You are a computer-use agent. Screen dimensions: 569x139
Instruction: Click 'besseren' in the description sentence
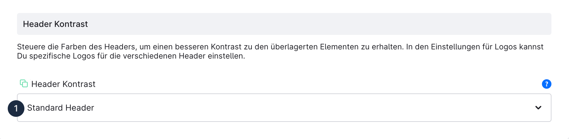point(192,47)
